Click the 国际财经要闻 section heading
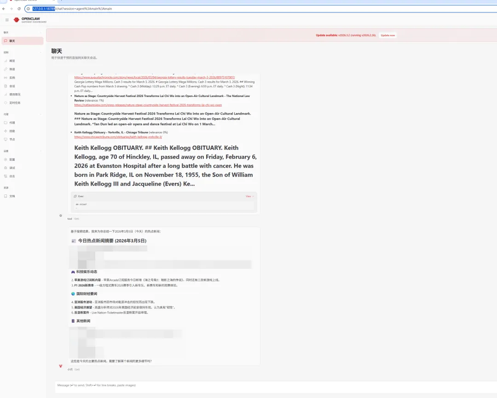 (87, 294)
